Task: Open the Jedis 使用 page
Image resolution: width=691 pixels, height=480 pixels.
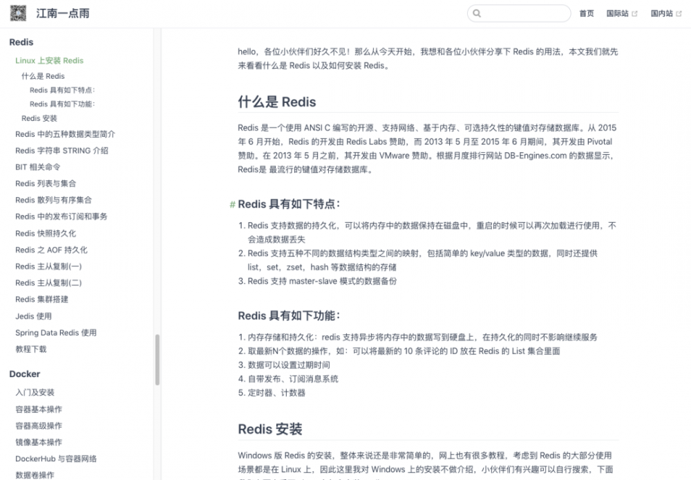Action: click(34, 316)
